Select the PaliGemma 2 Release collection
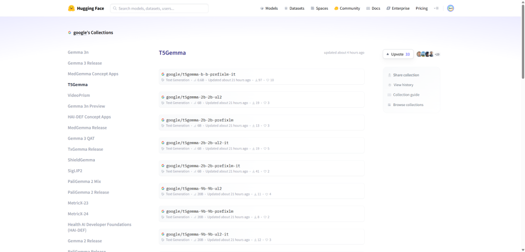The image size is (525, 252). pyautogui.click(x=88, y=192)
